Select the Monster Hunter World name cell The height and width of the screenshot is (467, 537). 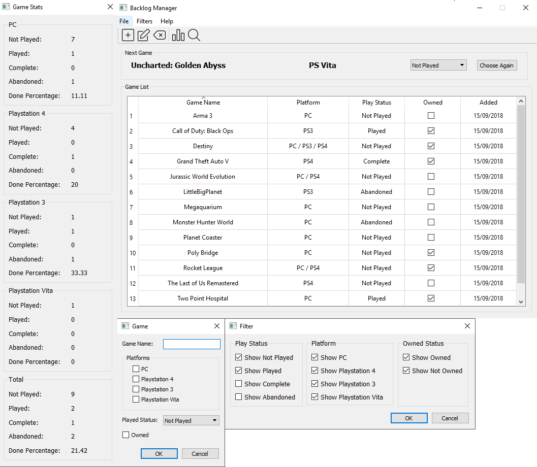(203, 222)
